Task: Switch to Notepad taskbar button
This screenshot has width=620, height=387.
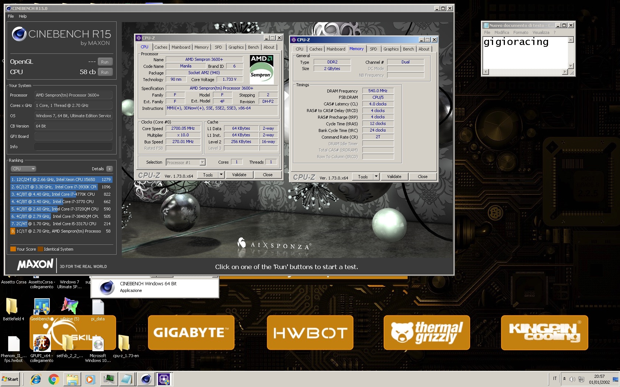Action: tap(127, 379)
